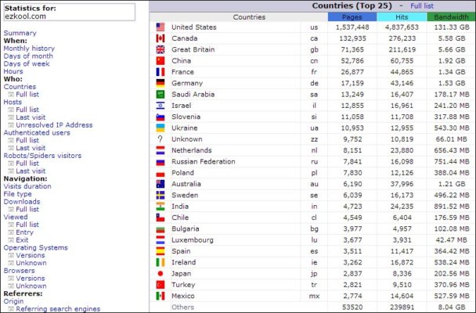476x313 pixels.
Task: Click the Germany flag icon
Action: [x=160, y=82]
